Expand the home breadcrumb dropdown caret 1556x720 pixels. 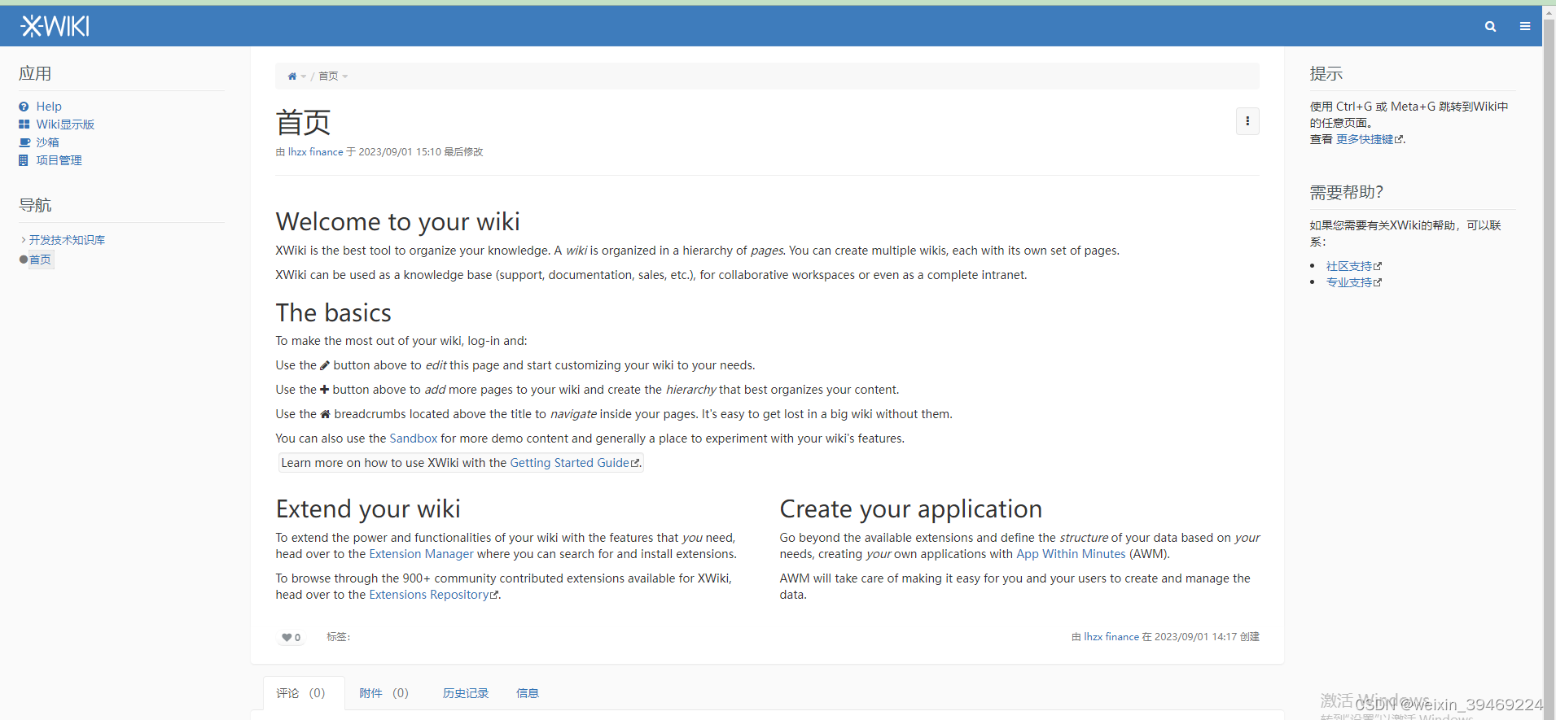click(304, 76)
